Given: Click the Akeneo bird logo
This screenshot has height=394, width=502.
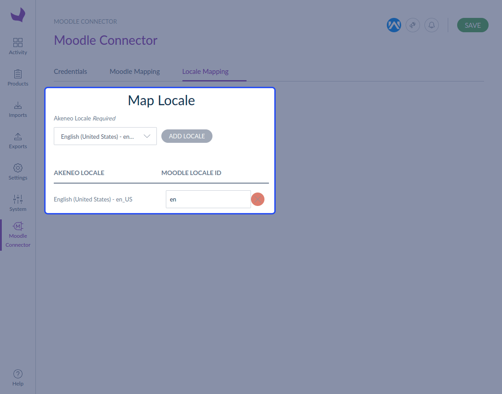Looking at the screenshot, I should click(x=18, y=15).
